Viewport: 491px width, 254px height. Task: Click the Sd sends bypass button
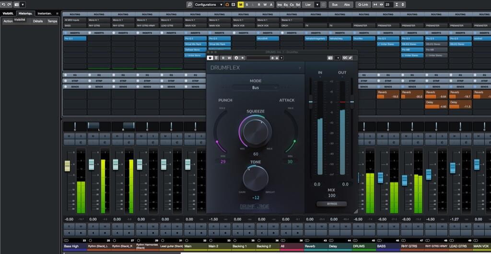click(x=298, y=5)
